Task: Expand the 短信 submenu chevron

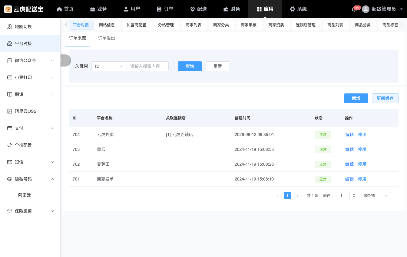Action: click(52, 162)
